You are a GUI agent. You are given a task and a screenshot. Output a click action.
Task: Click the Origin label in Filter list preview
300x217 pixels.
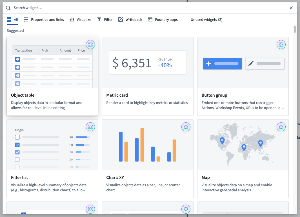pyautogui.click(x=19, y=130)
